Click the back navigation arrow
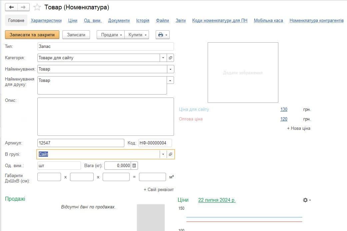The image size is (347, 231). point(11,7)
